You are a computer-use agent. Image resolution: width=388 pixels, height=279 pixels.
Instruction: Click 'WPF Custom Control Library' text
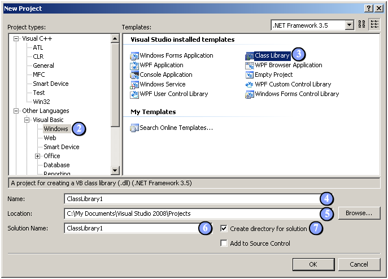pos(293,84)
